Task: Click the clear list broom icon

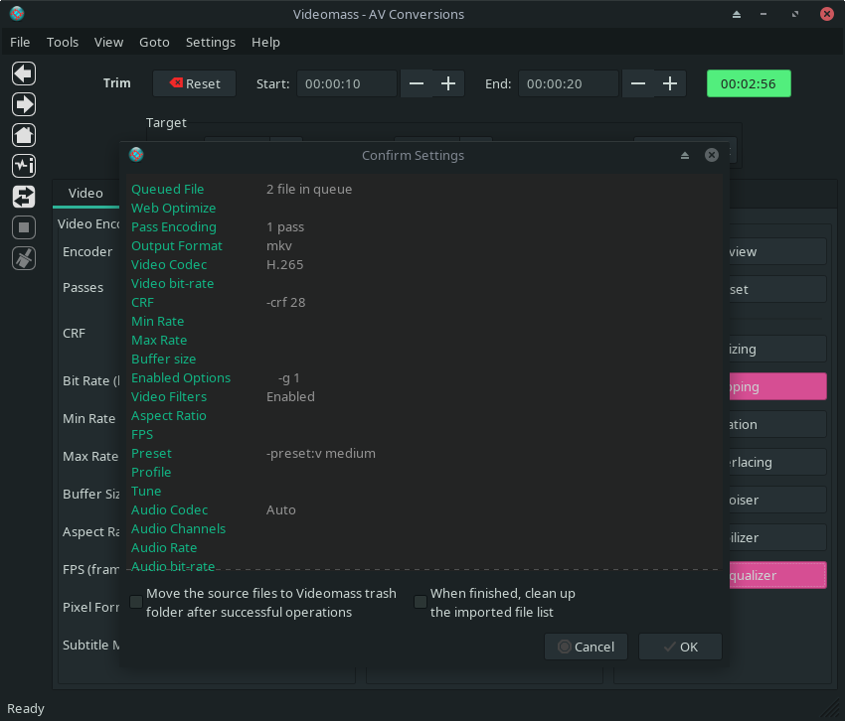Action: pos(24,258)
